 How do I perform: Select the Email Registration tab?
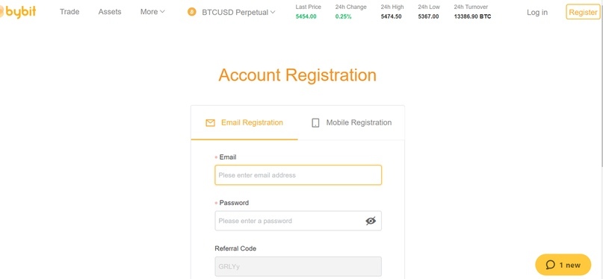244,123
